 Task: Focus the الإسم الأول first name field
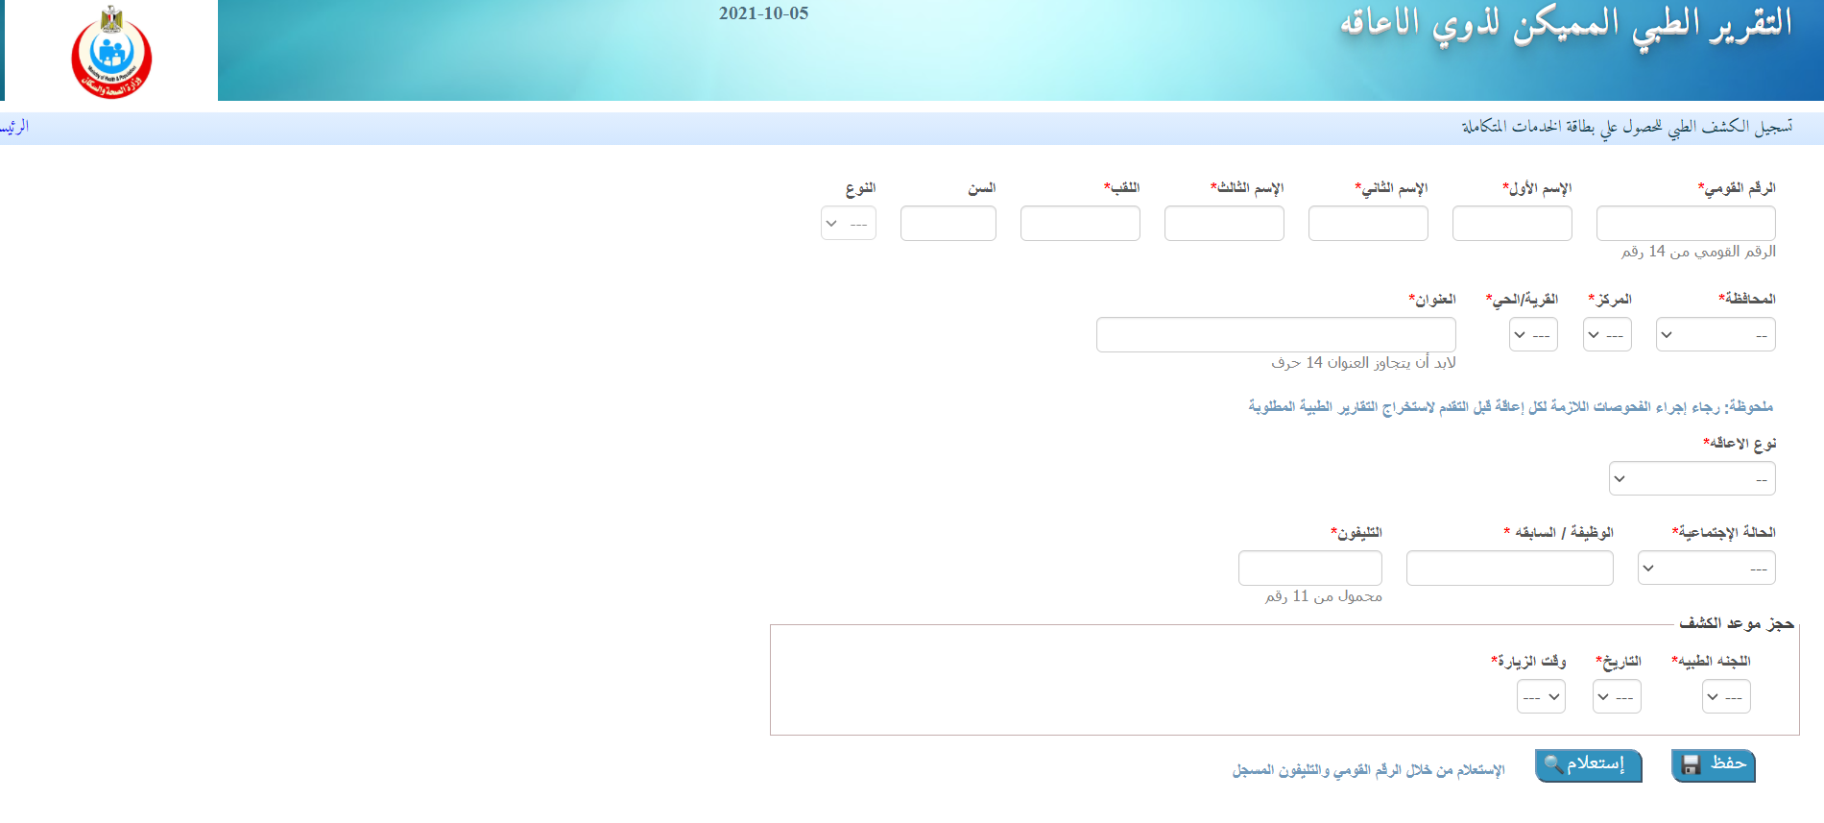[x=1512, y=223]
